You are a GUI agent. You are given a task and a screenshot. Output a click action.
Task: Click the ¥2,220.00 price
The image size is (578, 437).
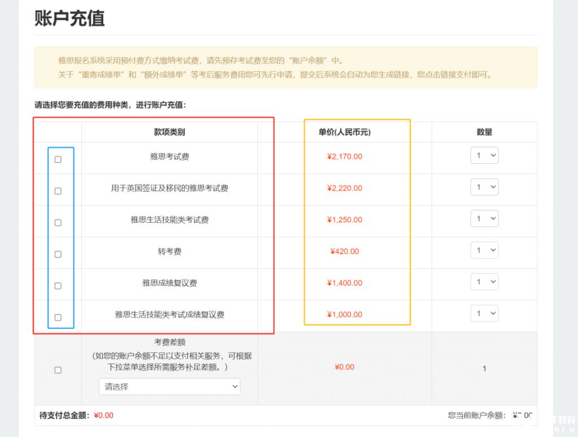345,188
